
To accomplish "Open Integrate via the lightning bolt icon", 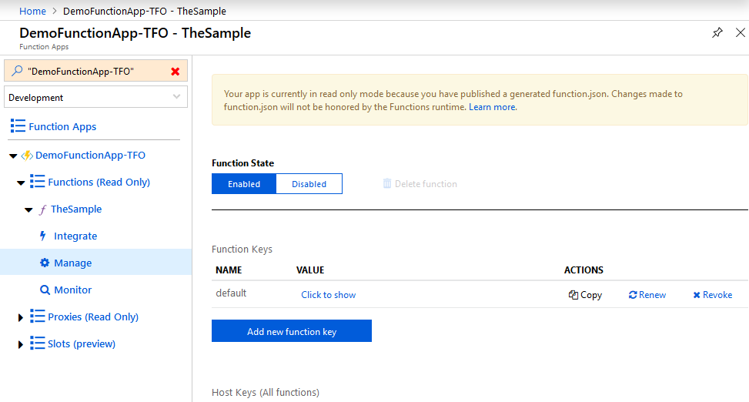I will coord(43,236).
